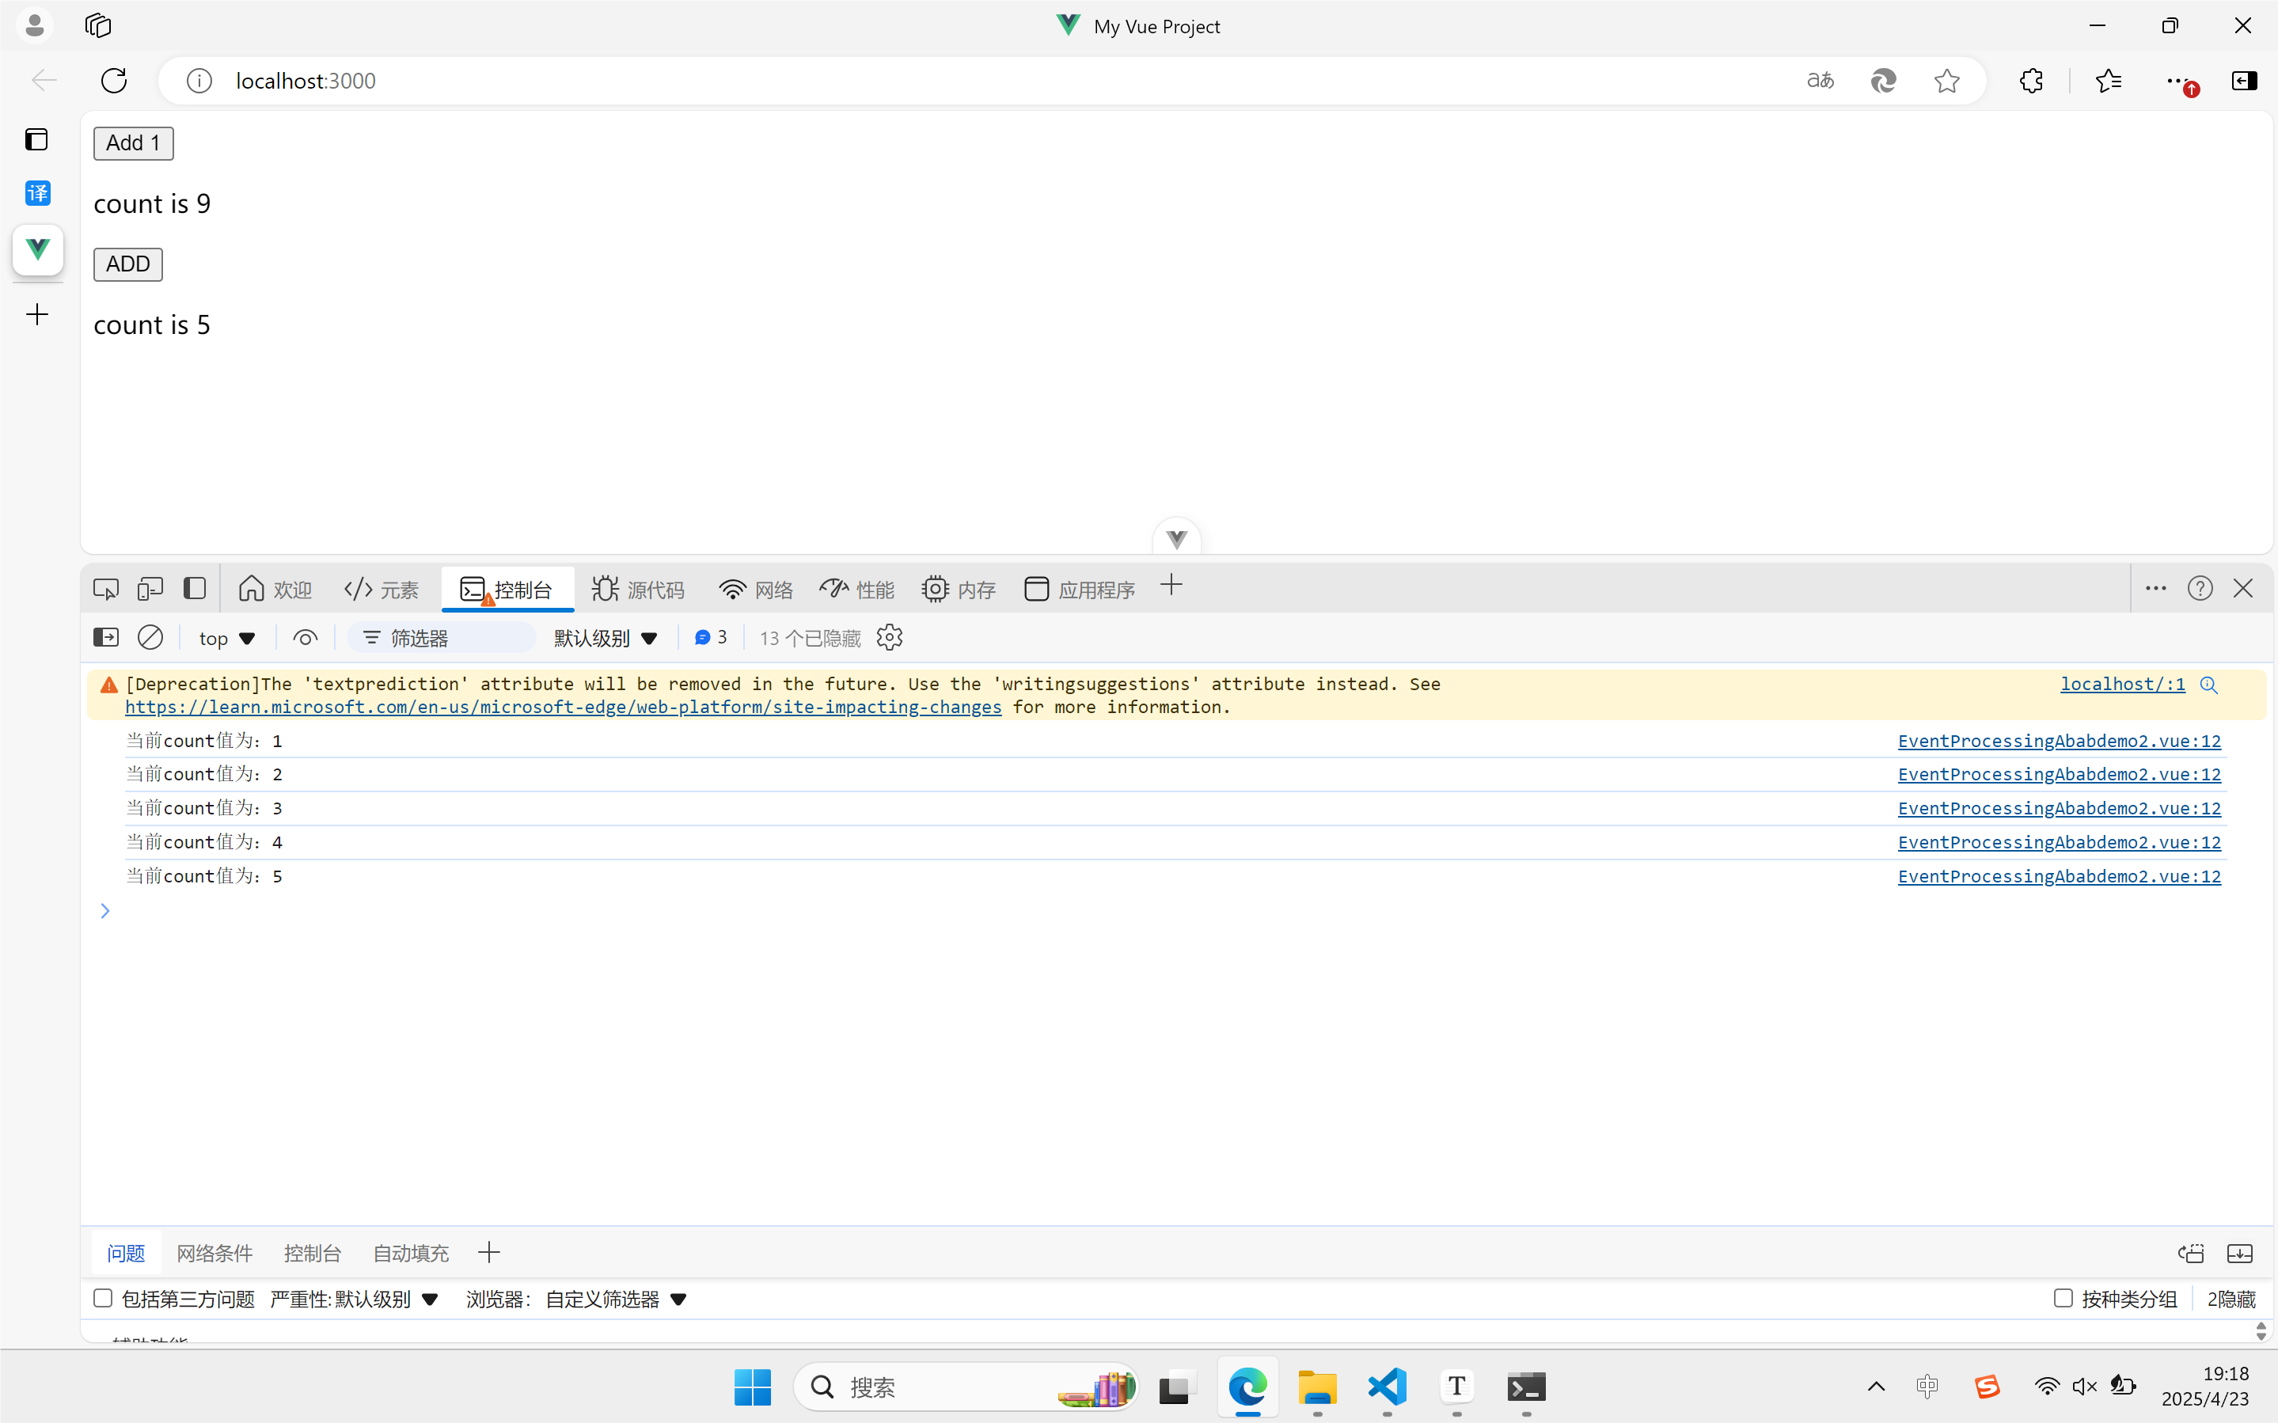The height and width of the screenshot is (1423, 2278).
Task: Open browser extensions puzzle icon
Action: click(2030, 81)
